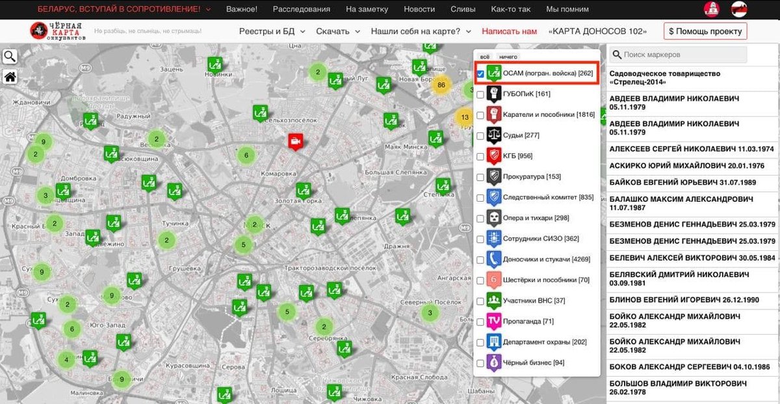The height and width of the screenshot is (404, 780).
Task: Check the ГУБОПиК [161] checkbox
Action: tap(480, 95)
